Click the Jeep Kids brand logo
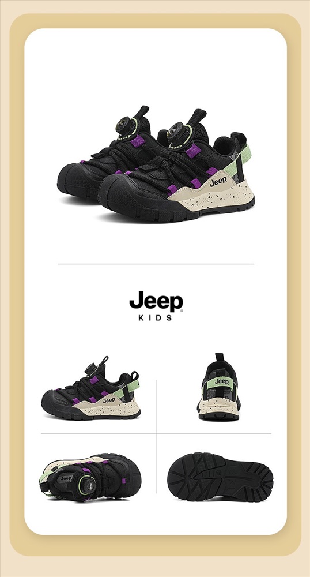The width and height of the screenshot is (310, 577). [x=156, y=306]
